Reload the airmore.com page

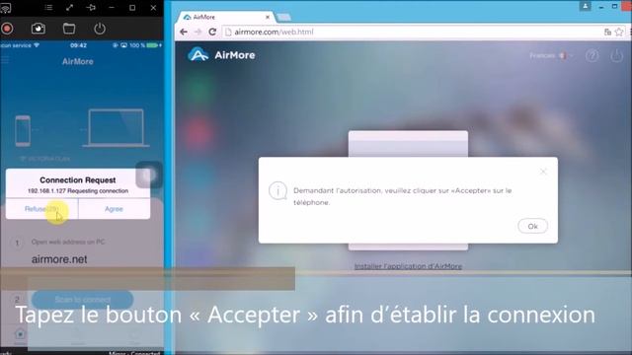[x=212, y=32]
